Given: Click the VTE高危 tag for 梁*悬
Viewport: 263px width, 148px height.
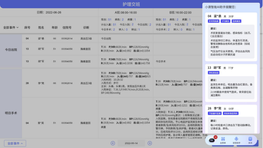Looking at the screenshot, I should [225, 21].
